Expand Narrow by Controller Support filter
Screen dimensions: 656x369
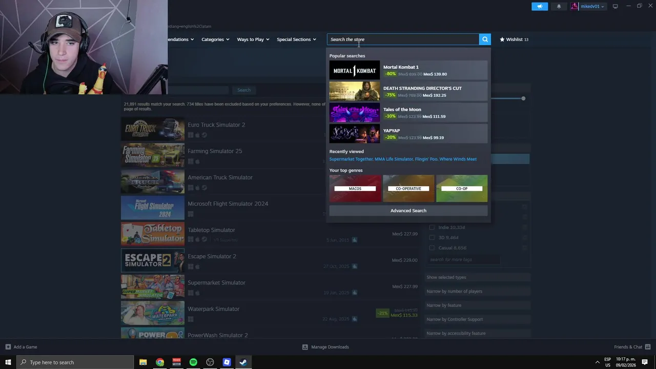[x=478, y=319]
